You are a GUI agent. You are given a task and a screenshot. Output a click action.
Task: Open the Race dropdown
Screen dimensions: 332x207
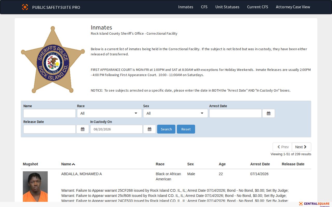109,113
